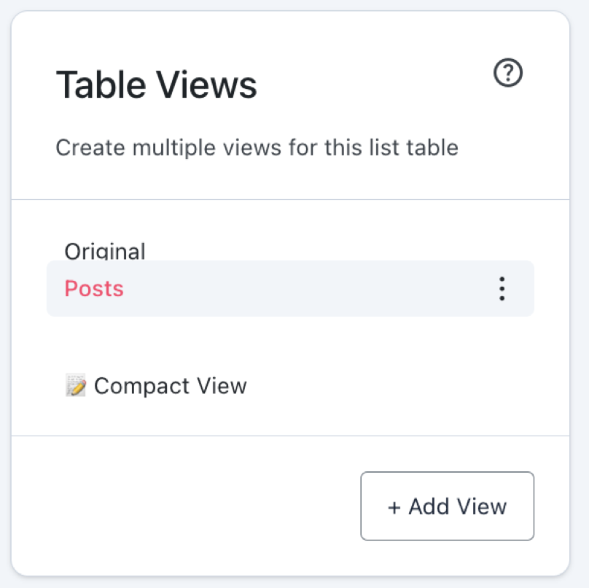Expand the vertical ellipsis actions menu
The height and width of the screenshot is (588, 589).
[x=502, y=289]
